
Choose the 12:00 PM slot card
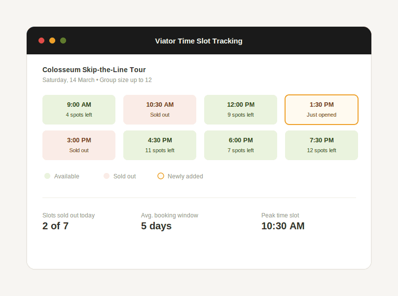241,110
